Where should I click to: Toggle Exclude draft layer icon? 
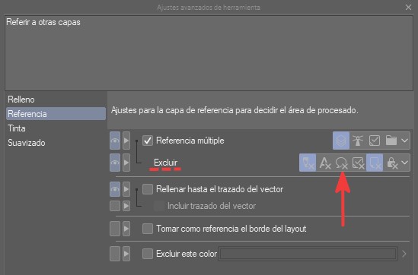(x=308, y=163)
